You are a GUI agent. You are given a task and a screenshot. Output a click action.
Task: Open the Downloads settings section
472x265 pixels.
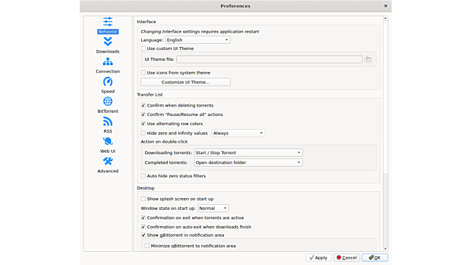(x=107, y=44)
